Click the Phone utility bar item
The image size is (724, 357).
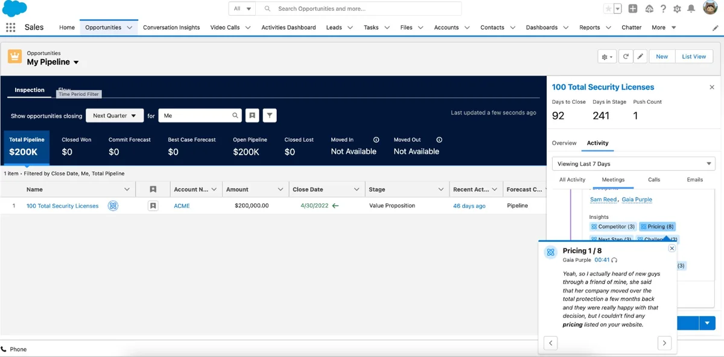(x=14, y=349)
